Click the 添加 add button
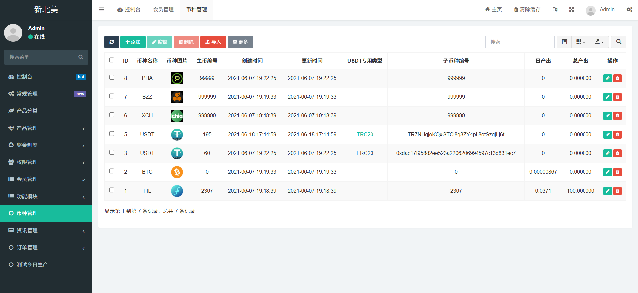The image size is (638, 293). click(133, 42)
